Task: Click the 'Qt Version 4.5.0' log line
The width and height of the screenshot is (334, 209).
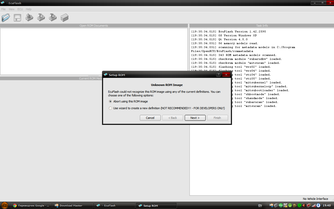Action: [x=219, y=39]
